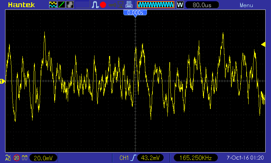Click the red circle stop indicator
Screen dimensions: 271x163
[103, 5]
